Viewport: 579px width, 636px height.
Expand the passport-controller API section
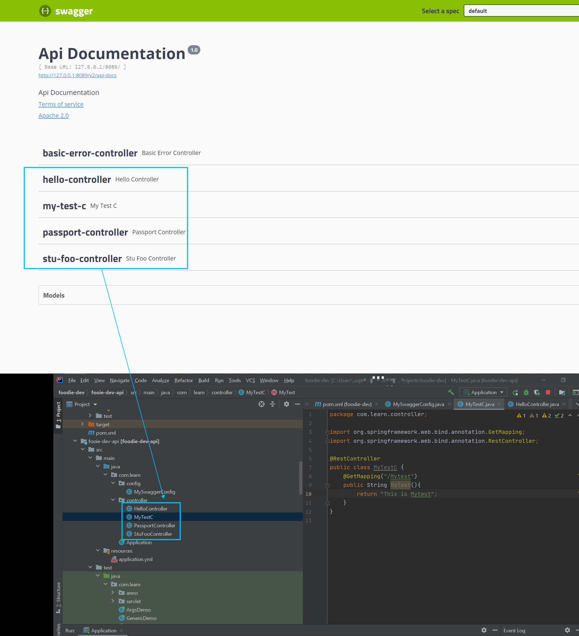pos(309,232)
